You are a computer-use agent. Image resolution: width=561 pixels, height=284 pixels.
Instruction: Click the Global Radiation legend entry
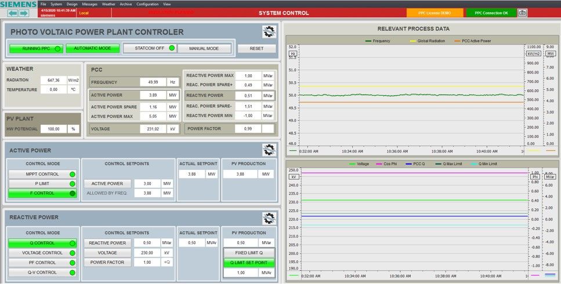click(x=428, y=41)
